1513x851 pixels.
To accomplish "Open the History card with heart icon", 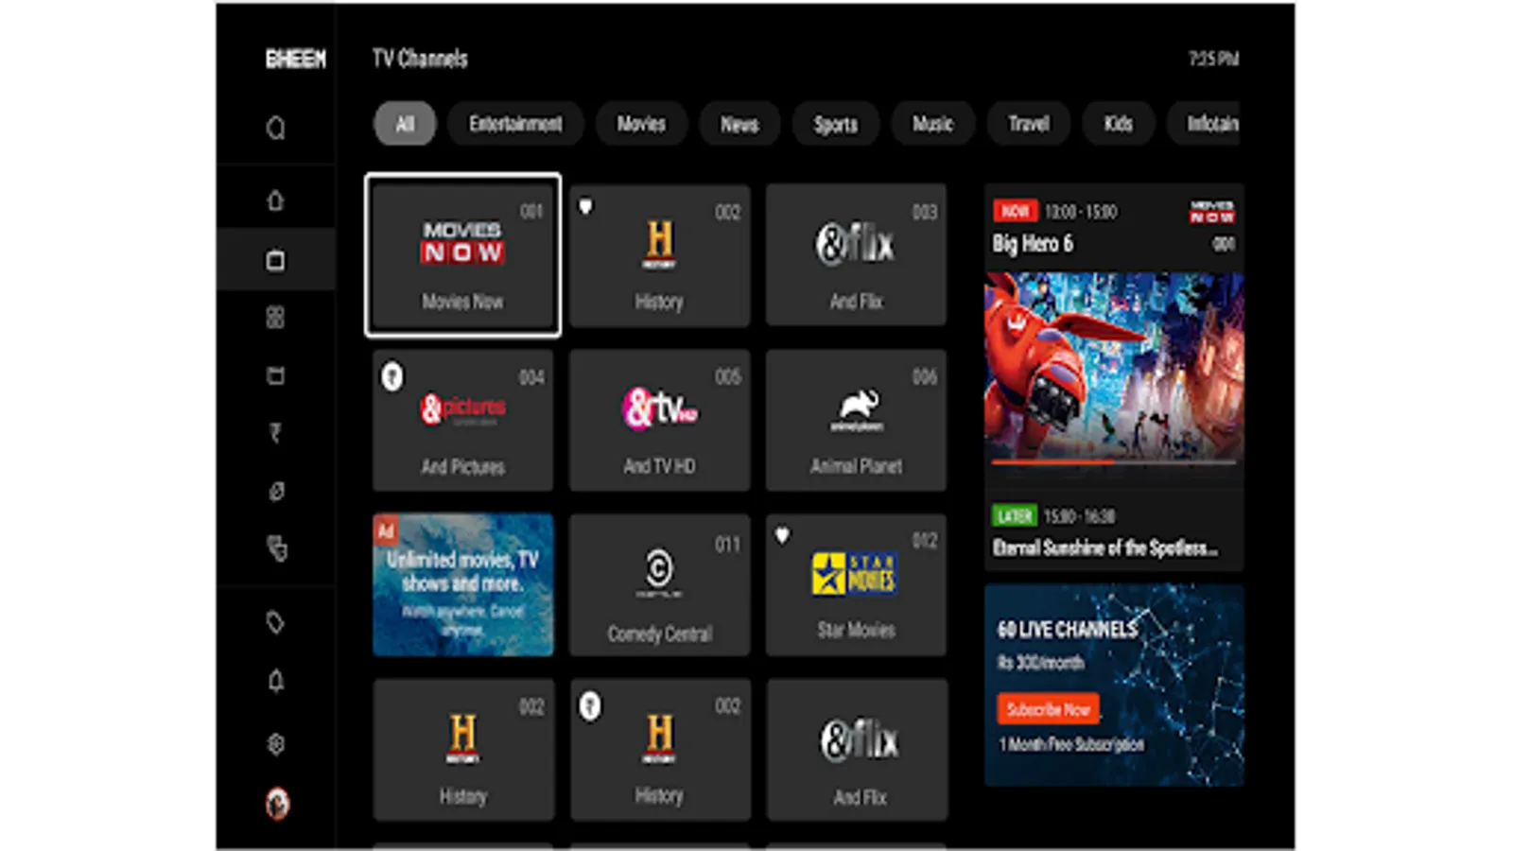I will [659, 255].
